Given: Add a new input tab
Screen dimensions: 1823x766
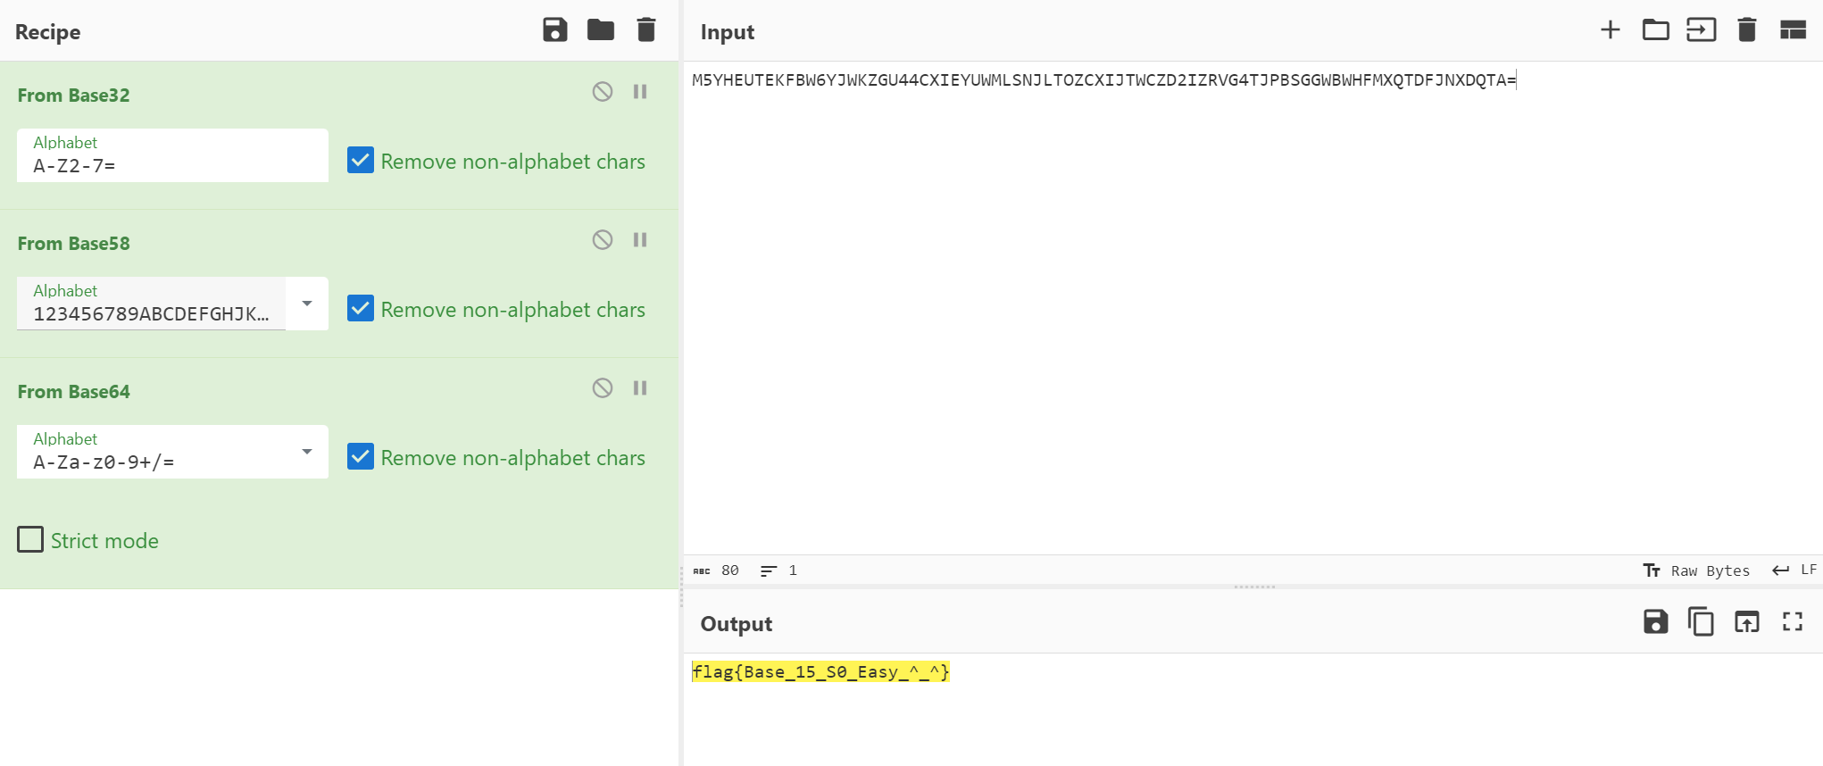Looking at the screenshot, I should (x=1611, y=30).
